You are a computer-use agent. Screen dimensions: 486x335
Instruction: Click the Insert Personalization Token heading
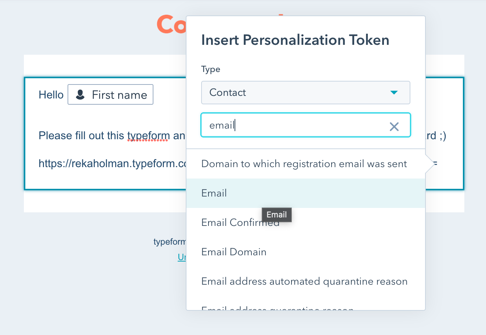click(x=295, y=40)
